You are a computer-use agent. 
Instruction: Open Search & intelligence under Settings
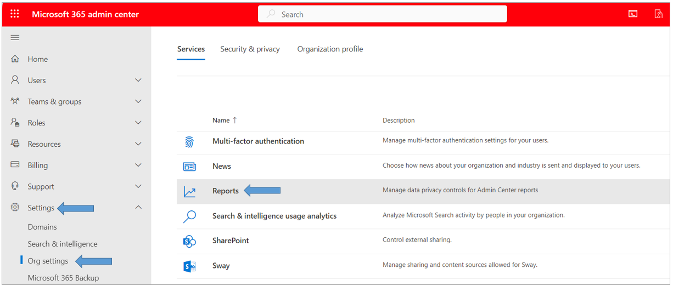point(63,244)
